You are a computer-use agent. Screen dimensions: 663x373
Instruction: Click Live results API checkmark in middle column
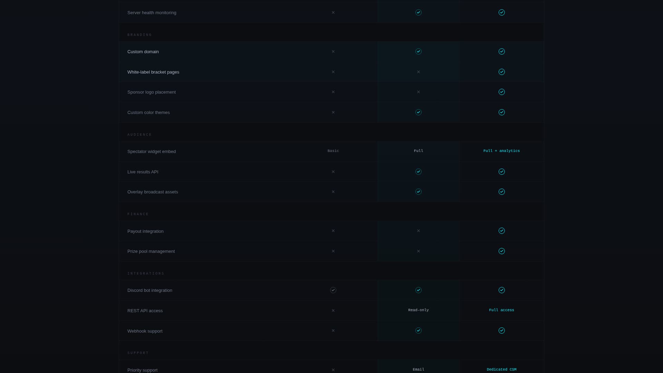point(419,172)
